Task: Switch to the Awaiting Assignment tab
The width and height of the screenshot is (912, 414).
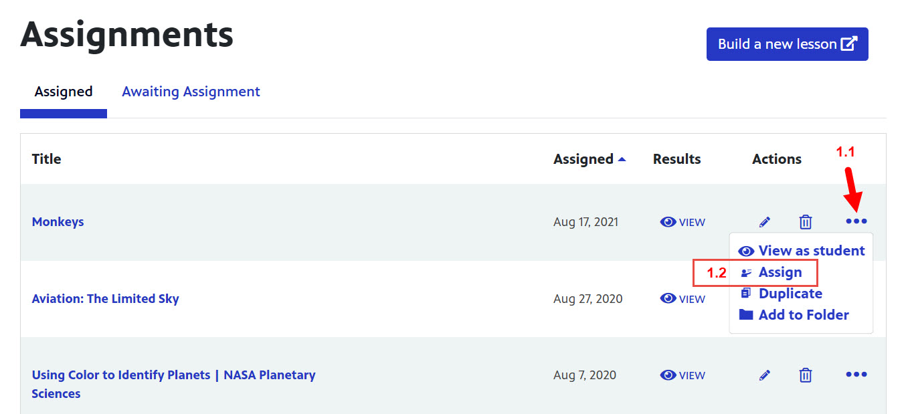Action: tap(191, 92)
